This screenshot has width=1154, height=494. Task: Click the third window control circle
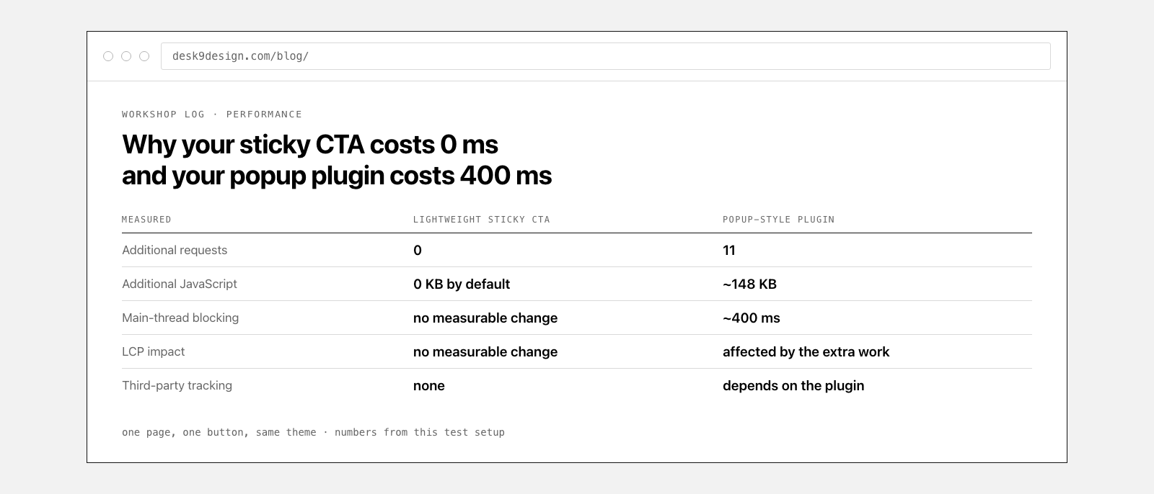[144, 56]
